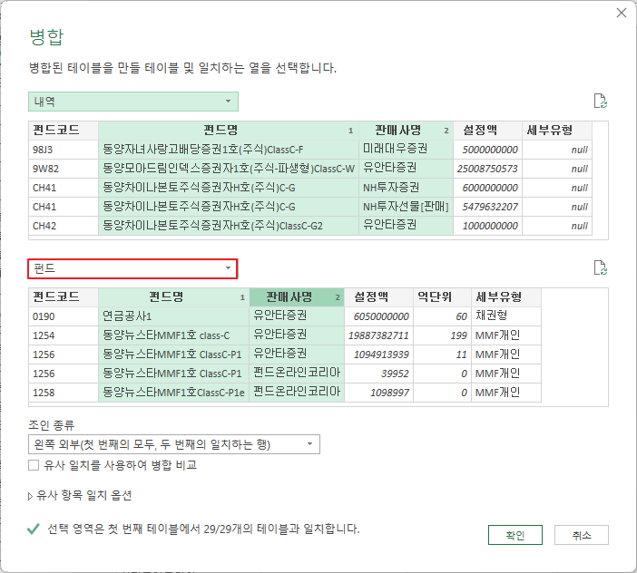Image resolution: width=637 pixels, height=573 pixels.
Task: Click value 19887382711 cell
Action: tap(378, 335)
